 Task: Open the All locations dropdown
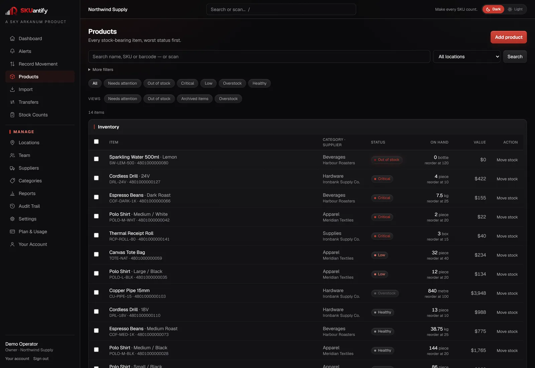[467, 57]
